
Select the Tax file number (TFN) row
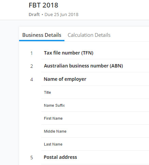click(x=95, y=53)
